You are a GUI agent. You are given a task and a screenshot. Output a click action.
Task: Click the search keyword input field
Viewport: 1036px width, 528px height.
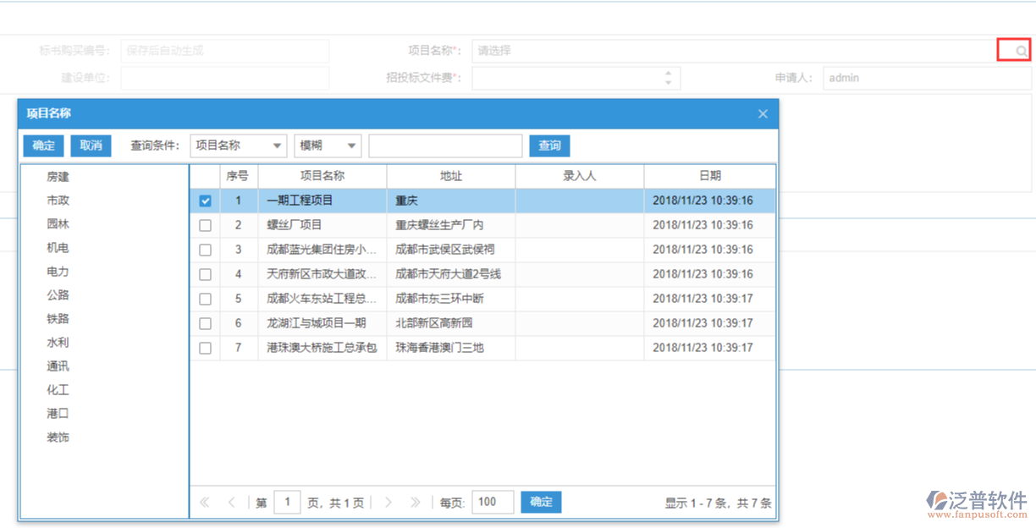tap(445, 146)
